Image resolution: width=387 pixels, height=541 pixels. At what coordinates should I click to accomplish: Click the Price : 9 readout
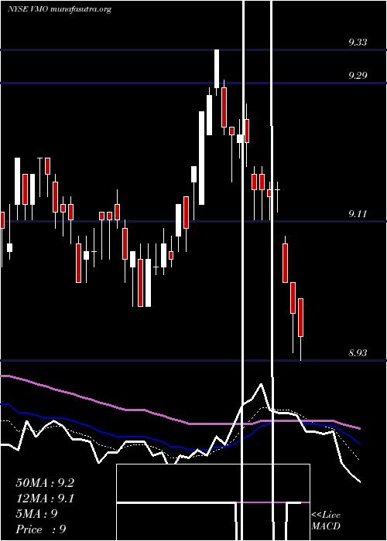click(x=41, y=529)
